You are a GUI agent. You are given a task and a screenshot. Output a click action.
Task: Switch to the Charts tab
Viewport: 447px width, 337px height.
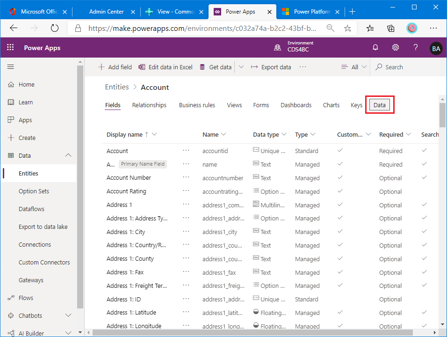coord(331,105)
